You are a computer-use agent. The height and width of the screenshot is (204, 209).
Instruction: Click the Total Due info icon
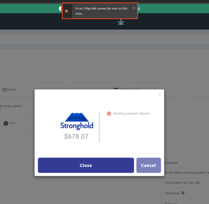(183, 193)
